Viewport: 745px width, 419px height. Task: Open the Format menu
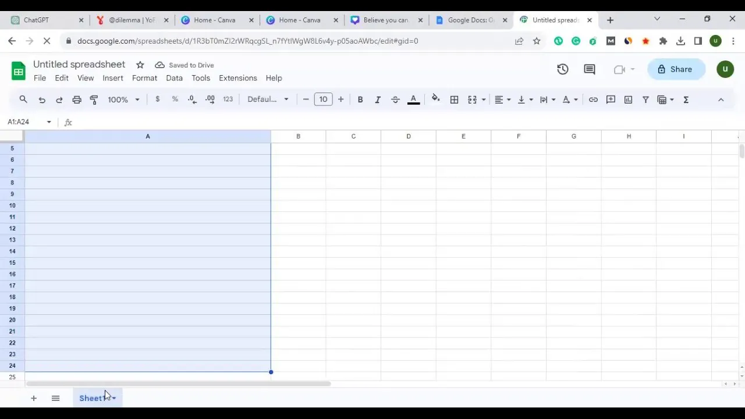pyautogui.click(x=144, y=78)
